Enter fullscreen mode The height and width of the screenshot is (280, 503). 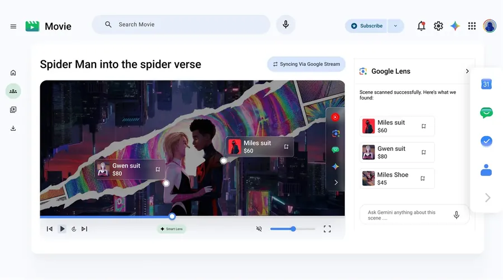[x=327, y=229]
